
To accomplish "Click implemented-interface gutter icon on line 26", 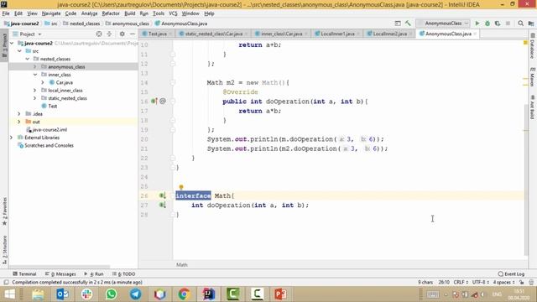I will point(162,195).
